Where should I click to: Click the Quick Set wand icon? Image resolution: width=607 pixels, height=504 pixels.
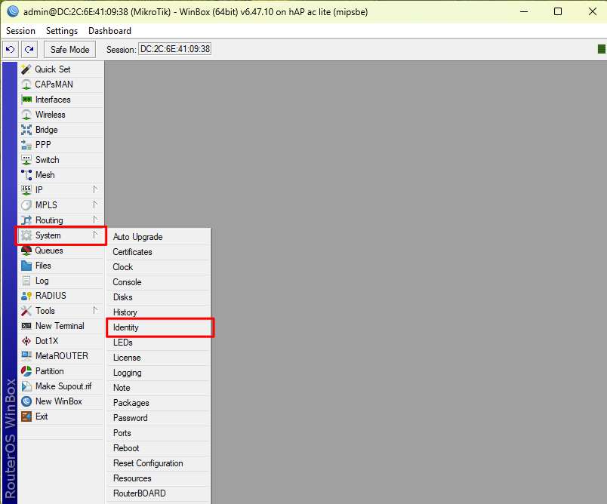click(26, 69)
